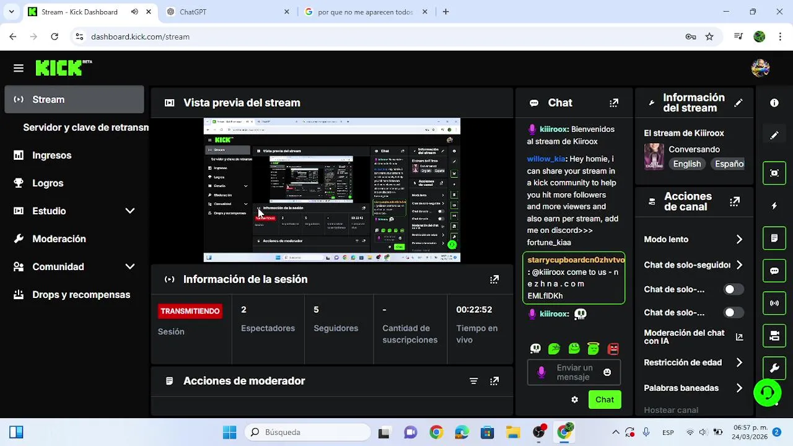The height and width of the screenshot is (446, 793).
Task: Open Modo lento options chevron
Action: pos(739,239)
